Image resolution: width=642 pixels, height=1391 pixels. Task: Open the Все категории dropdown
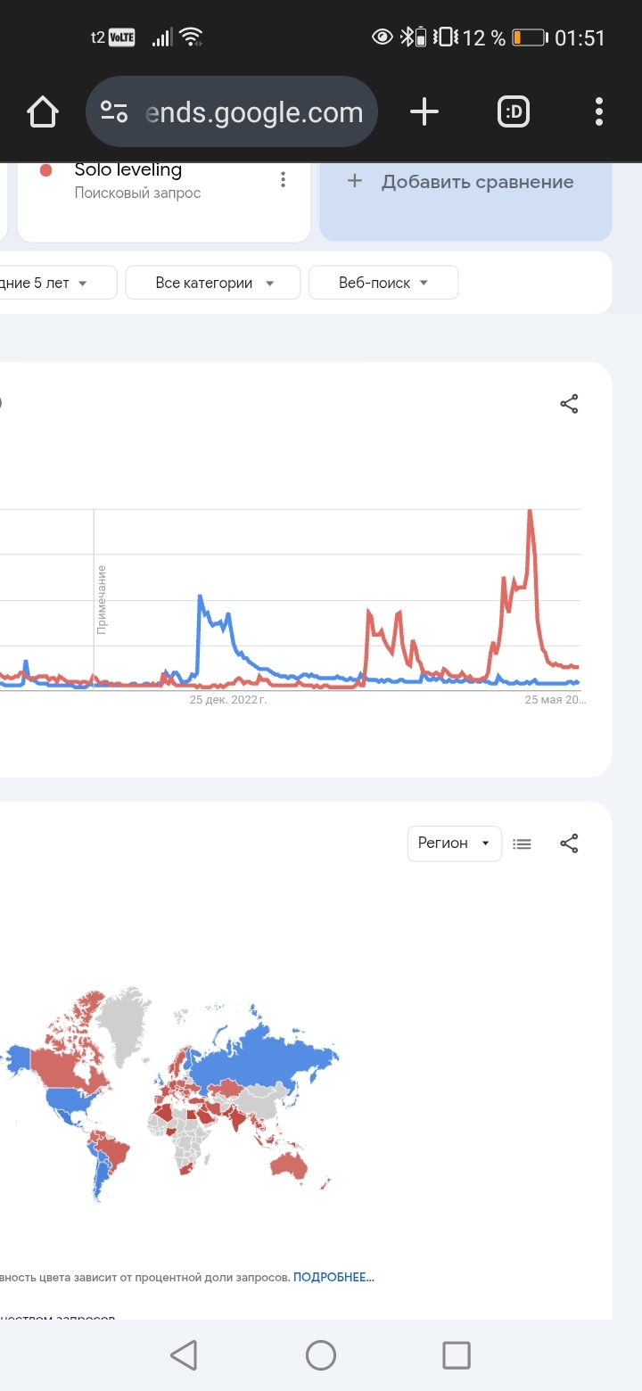pyautogui.click(x=214, y=283)
